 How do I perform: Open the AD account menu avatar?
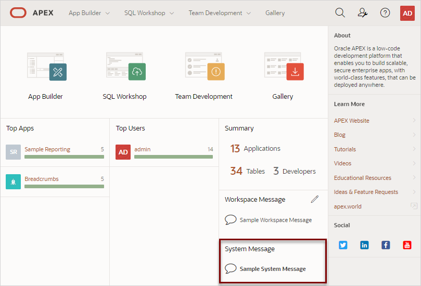tap(407, 13)
